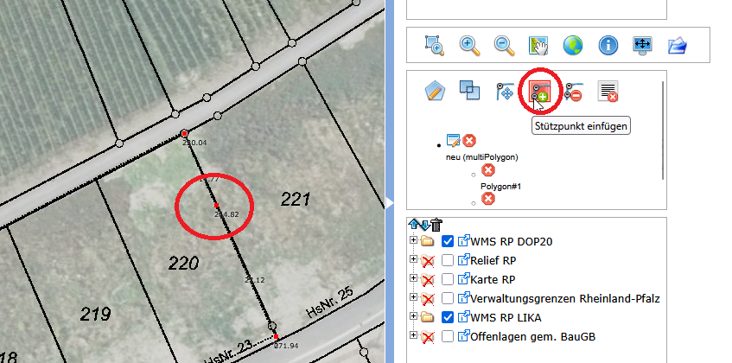Screen dimensions: 732x363
Task: Select the draw polygon pencil tool
Action: [434, 92]
